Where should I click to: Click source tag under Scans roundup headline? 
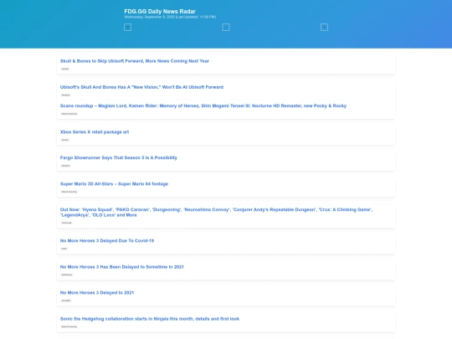pos(69,114)
